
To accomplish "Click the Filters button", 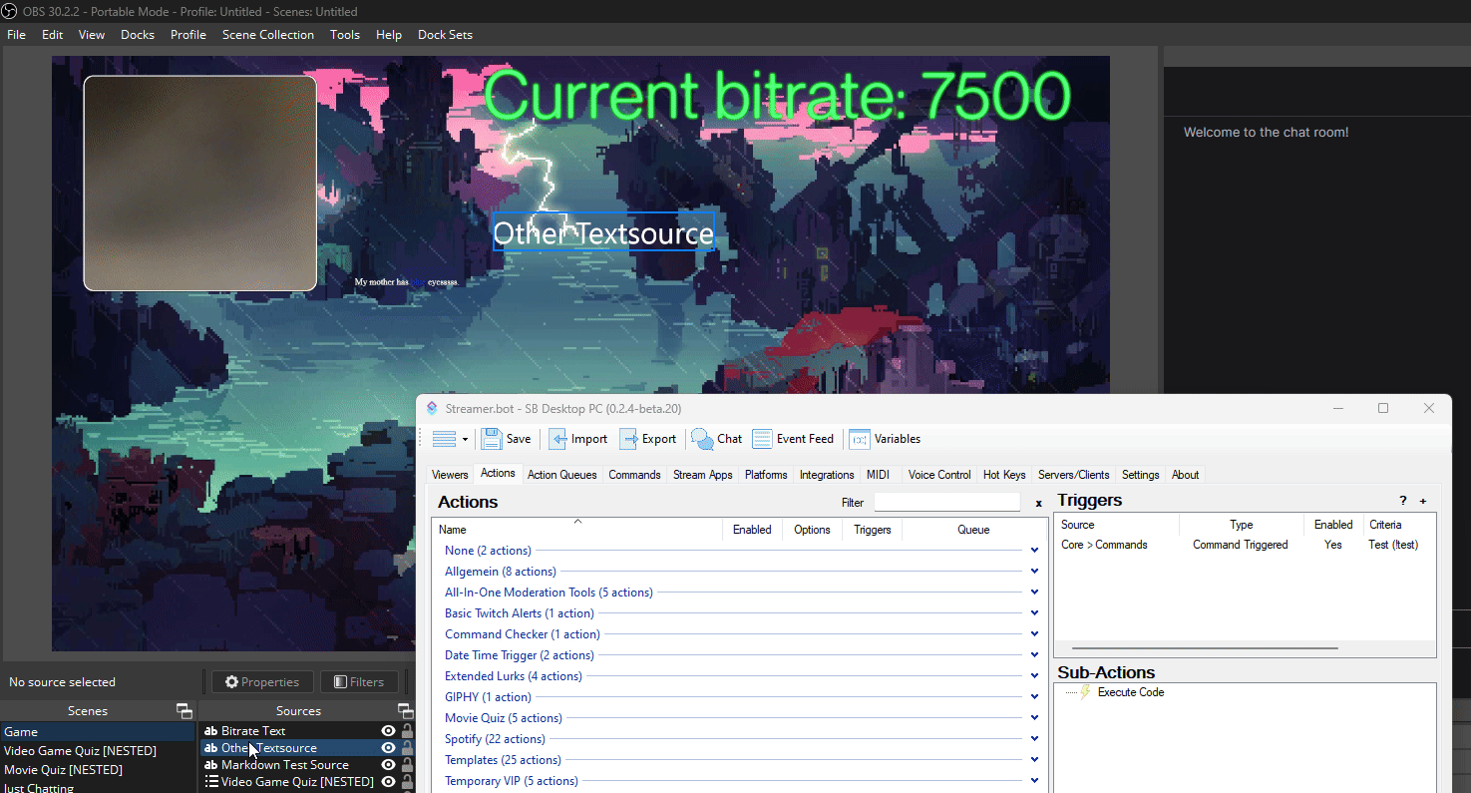I will 358,682.
